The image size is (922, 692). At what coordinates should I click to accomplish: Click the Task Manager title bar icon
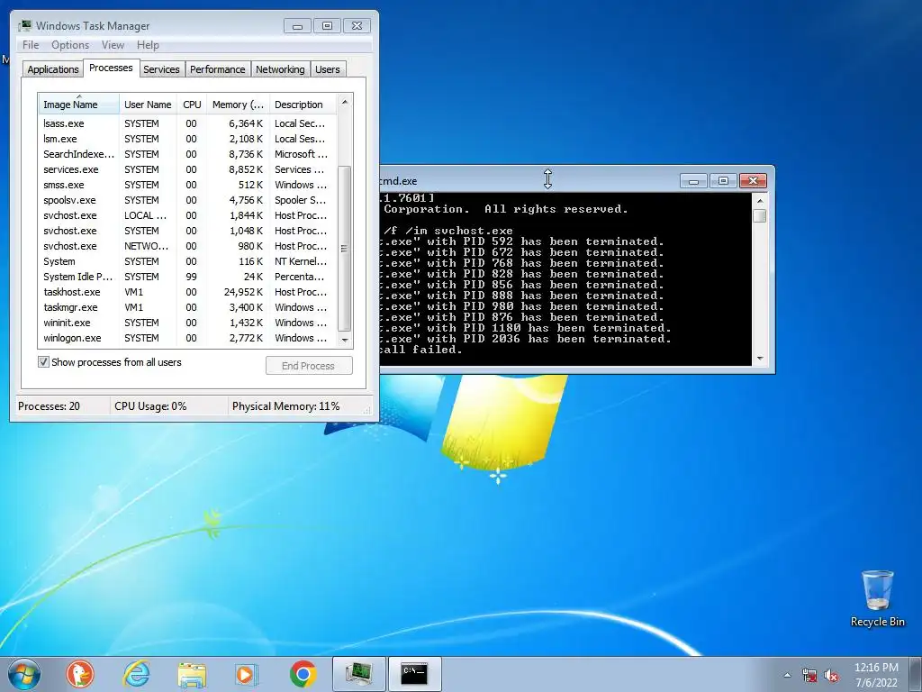pyautogui.click(x=24, y=25)
